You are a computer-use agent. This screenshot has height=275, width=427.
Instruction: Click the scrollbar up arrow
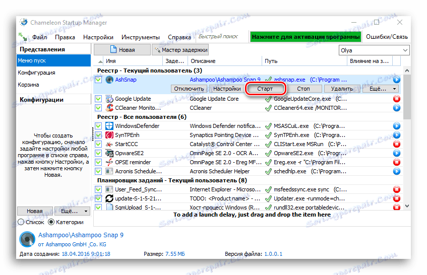pyautogui.click(x=407, y=71)
